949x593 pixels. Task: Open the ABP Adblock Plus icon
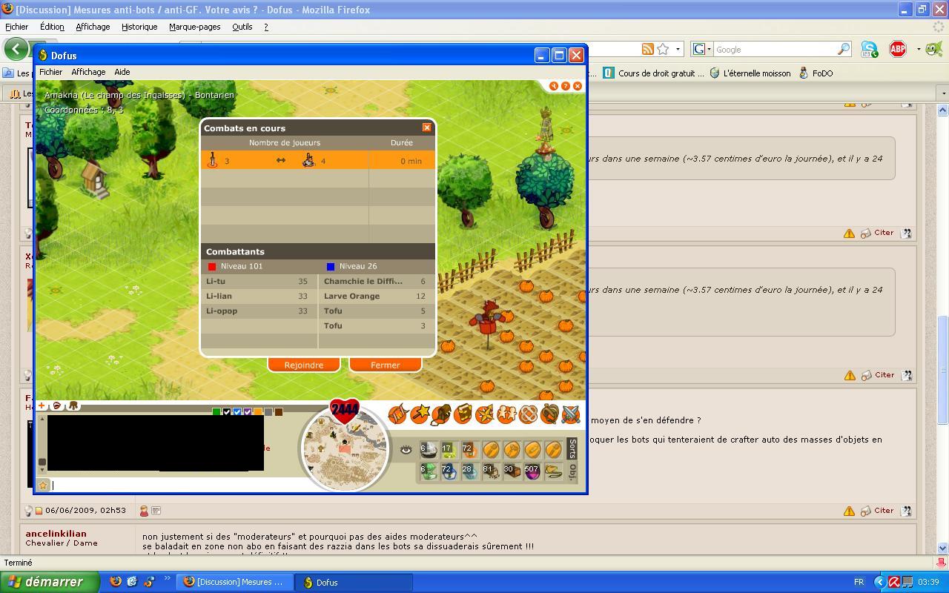pyautogui.click(x=897, y=50)
